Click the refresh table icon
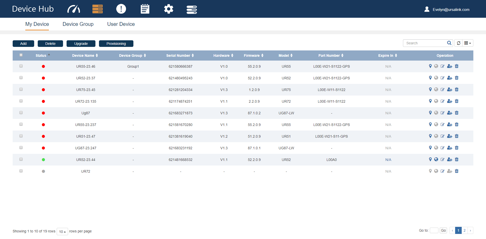The width and height of the screenshot is (486, 239). click(x=458, y=43)
